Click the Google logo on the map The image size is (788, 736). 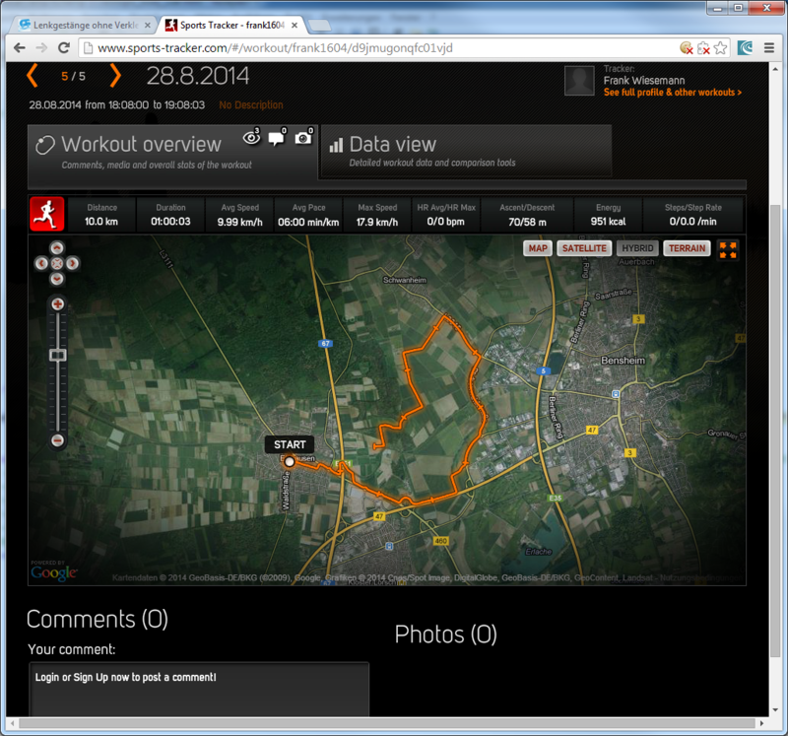pos(54,573)
